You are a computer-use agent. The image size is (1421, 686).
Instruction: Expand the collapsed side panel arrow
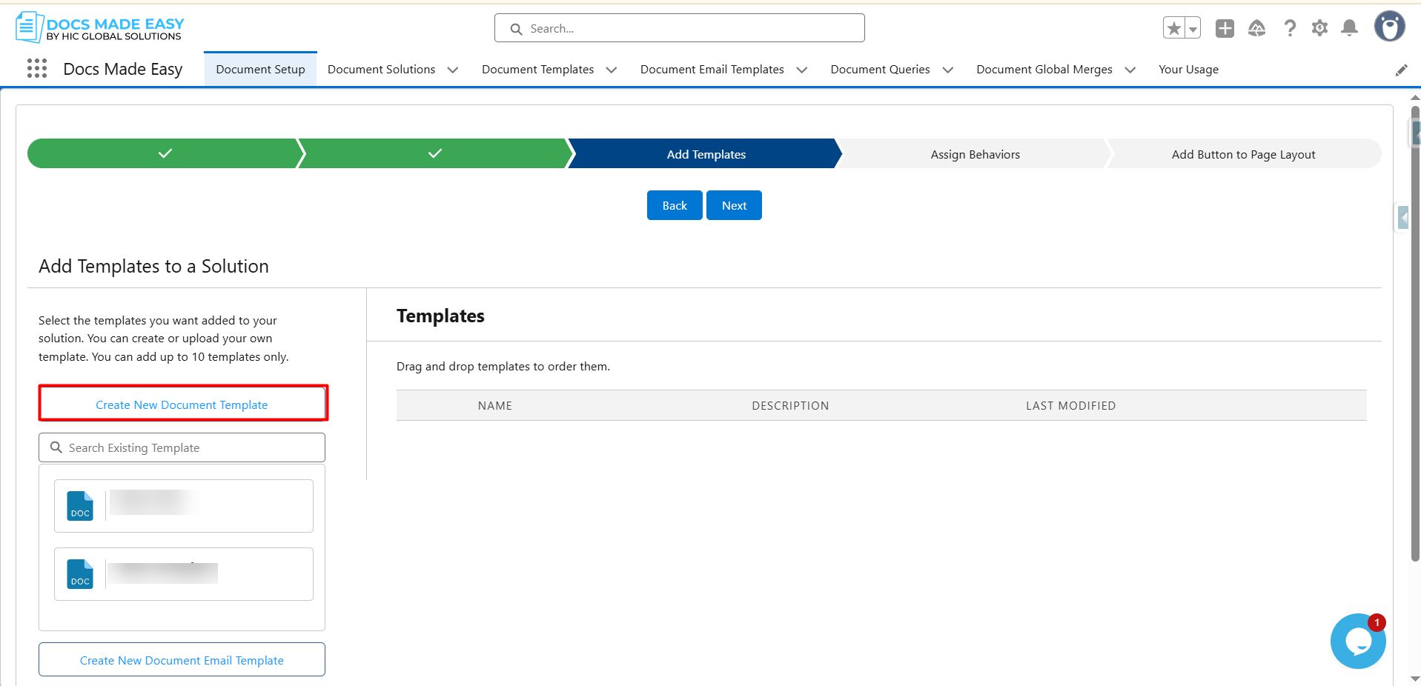tap(1402, 218)
